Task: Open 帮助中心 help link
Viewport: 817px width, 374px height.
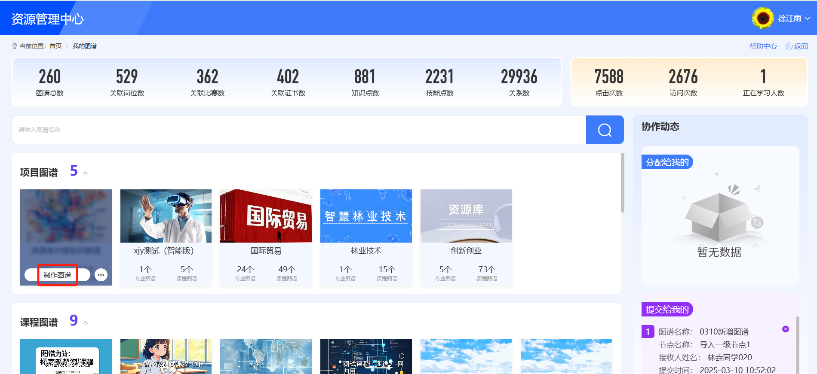Action: 763,46
